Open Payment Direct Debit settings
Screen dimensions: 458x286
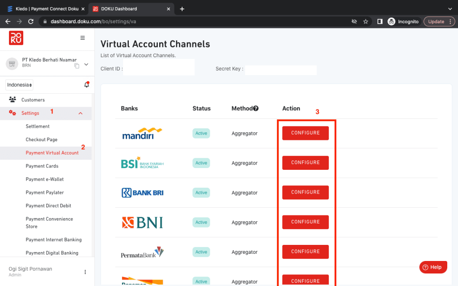tap(48, 206)
